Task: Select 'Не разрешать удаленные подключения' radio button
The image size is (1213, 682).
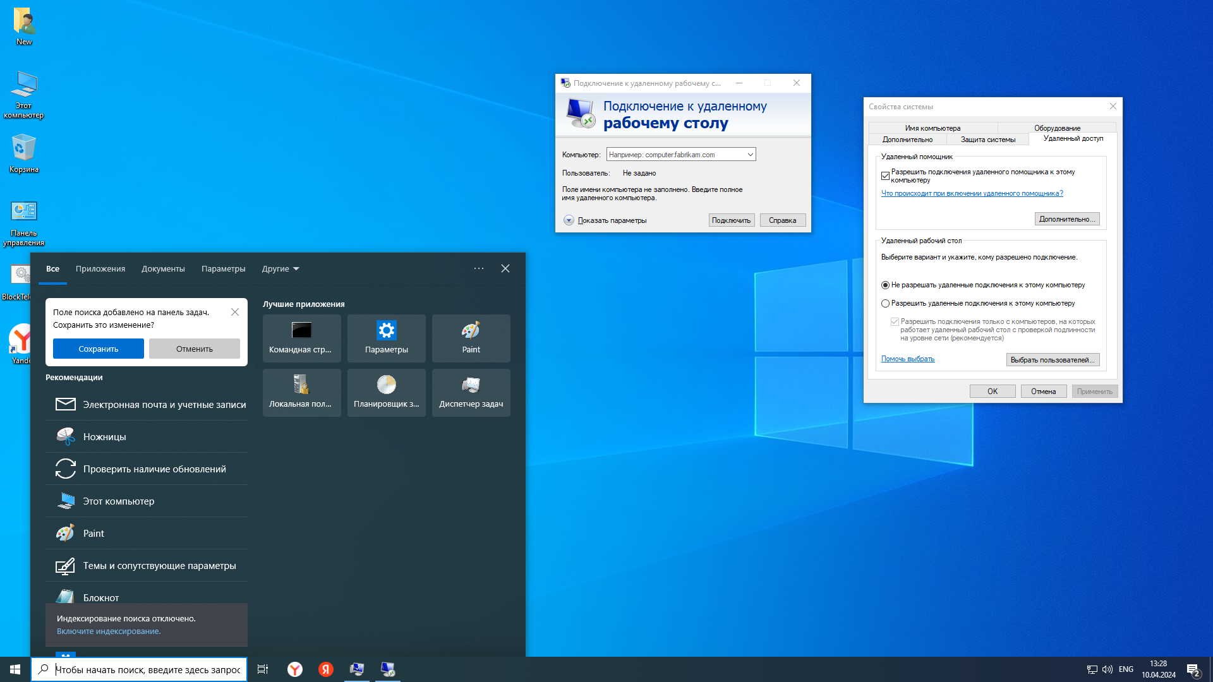Action: [x=885, y=285]
